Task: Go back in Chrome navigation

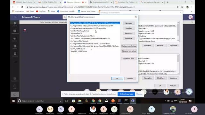Action: pos(13,7)
